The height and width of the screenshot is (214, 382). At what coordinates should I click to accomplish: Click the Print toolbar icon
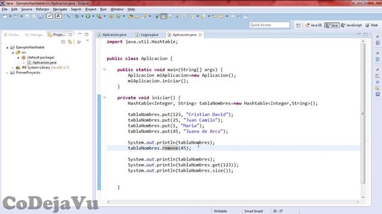point(41,16)
